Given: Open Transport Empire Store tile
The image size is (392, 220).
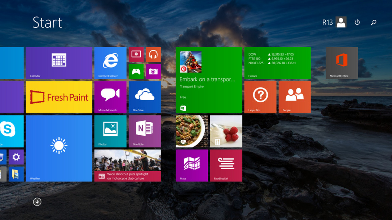Looking at the screenshot, I should (x=209, y=80).
